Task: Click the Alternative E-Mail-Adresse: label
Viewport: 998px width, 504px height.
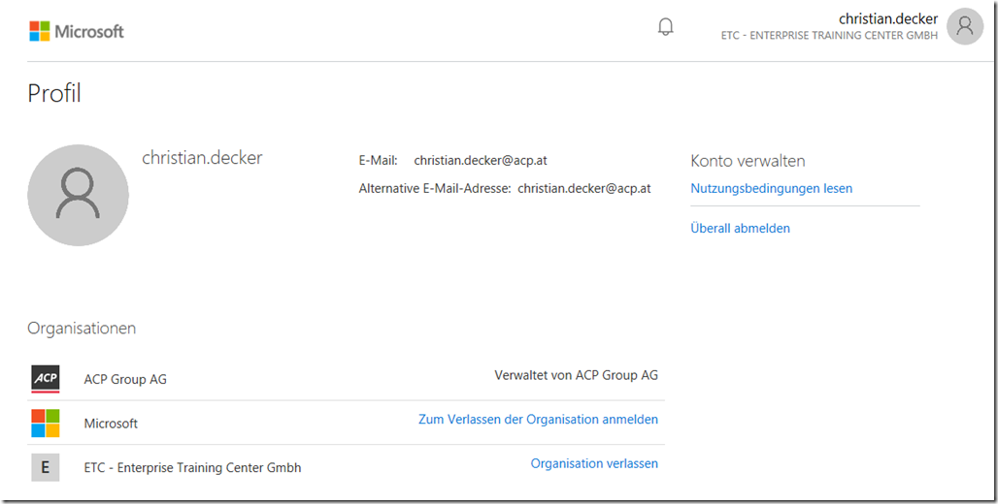Action: click(435, 188)
